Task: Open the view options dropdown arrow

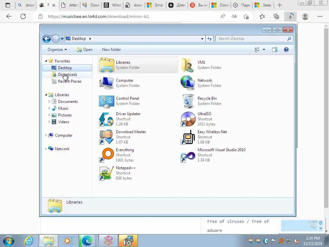Action: (x=264, y=50)
